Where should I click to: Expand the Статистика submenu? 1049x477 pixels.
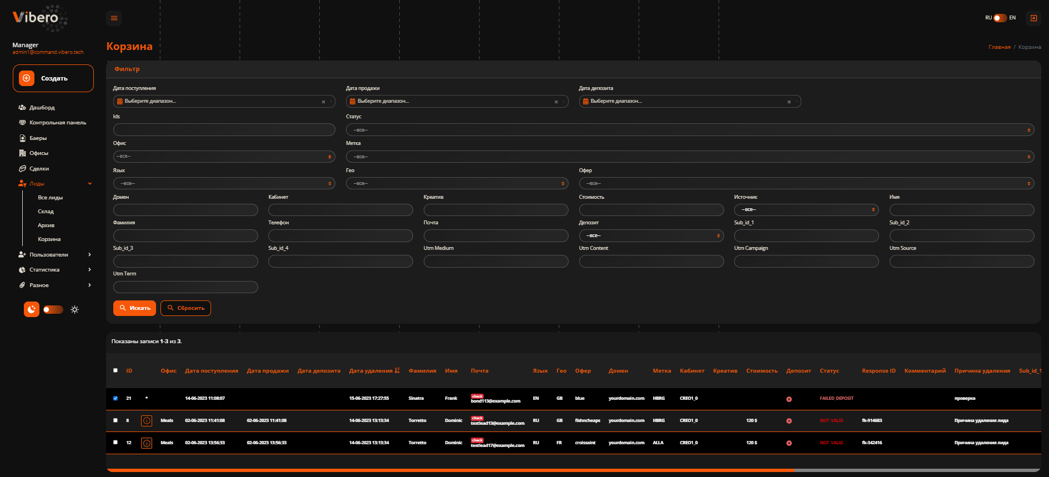[x=90, y=270]
